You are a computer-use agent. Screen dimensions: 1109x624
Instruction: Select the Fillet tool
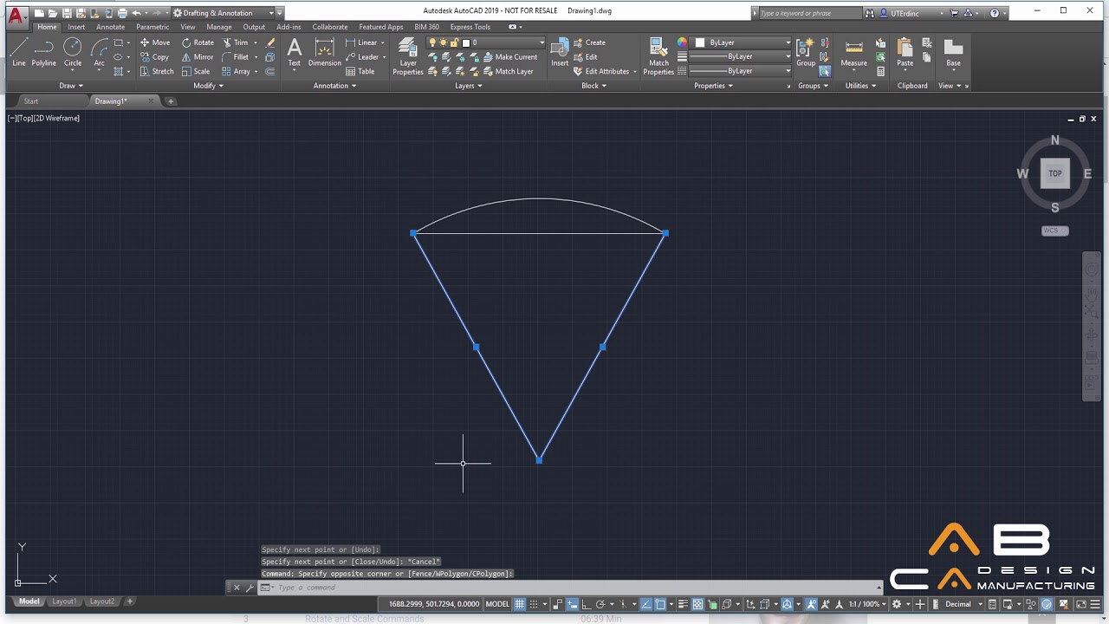pos(235,57)
